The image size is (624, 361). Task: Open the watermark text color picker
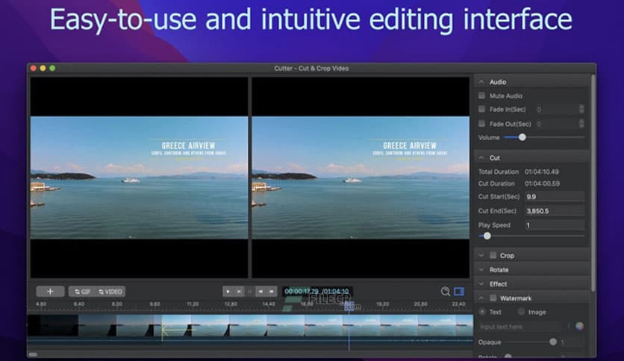click(x=579, y=327)
